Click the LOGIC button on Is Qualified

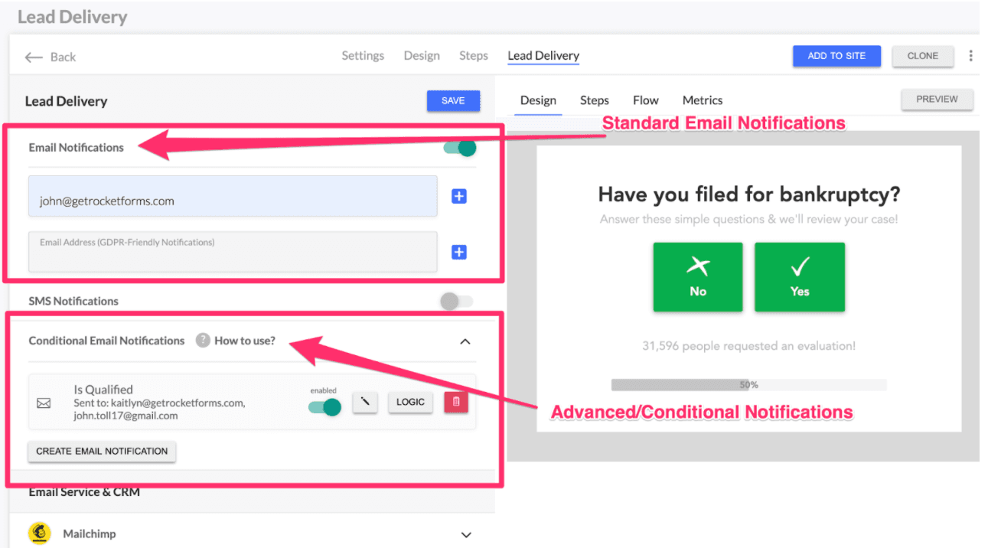tap(410, 402)
